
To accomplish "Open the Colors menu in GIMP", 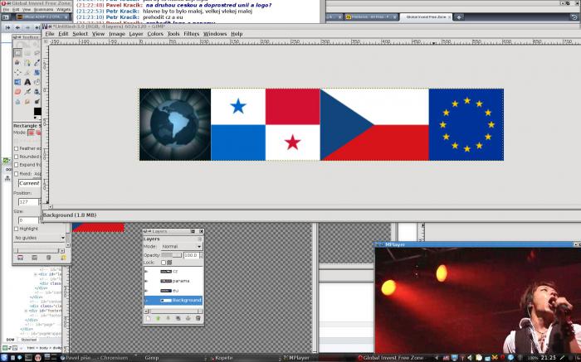I will tap(155, 34).
